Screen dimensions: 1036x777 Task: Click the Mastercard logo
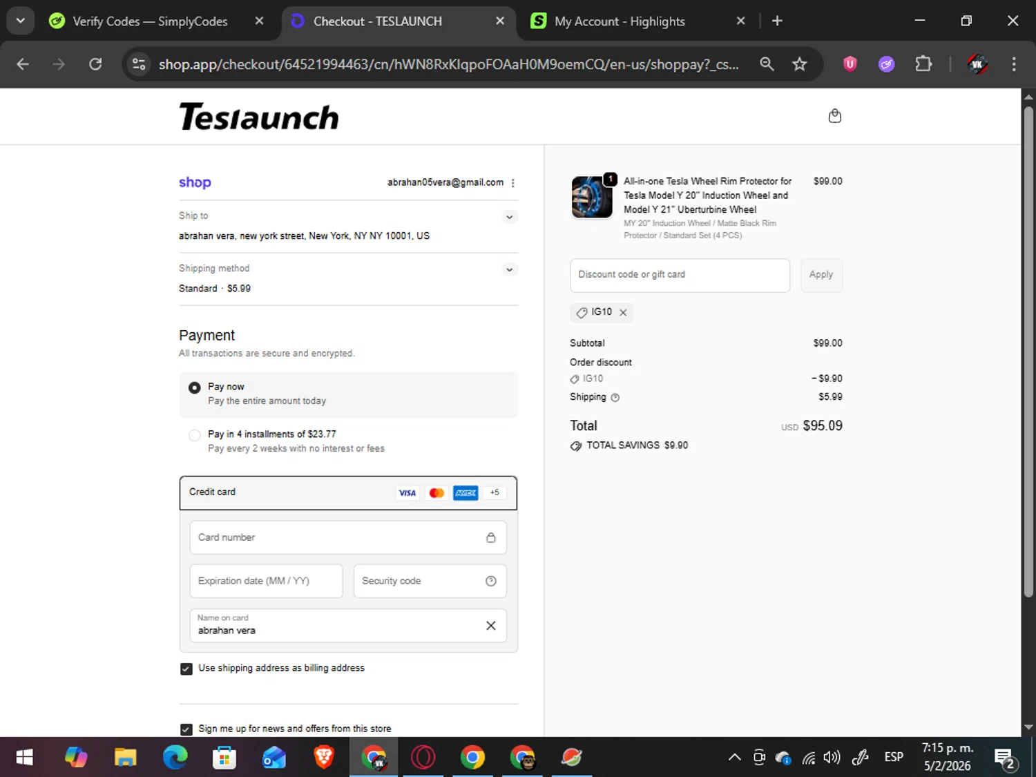(437, 492)
